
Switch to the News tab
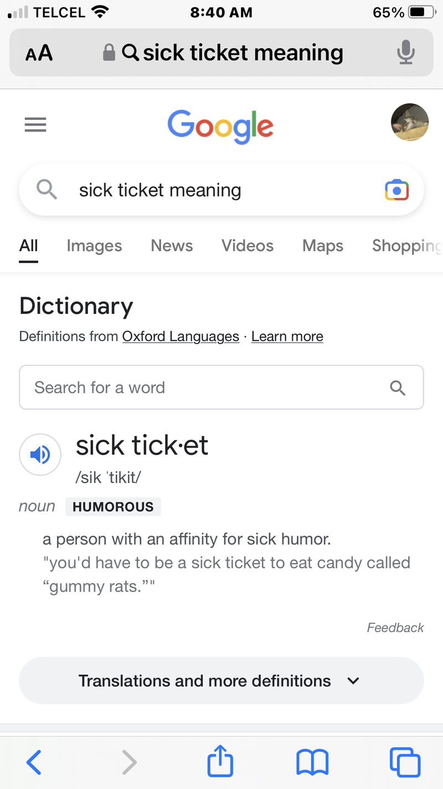point(172,246)
